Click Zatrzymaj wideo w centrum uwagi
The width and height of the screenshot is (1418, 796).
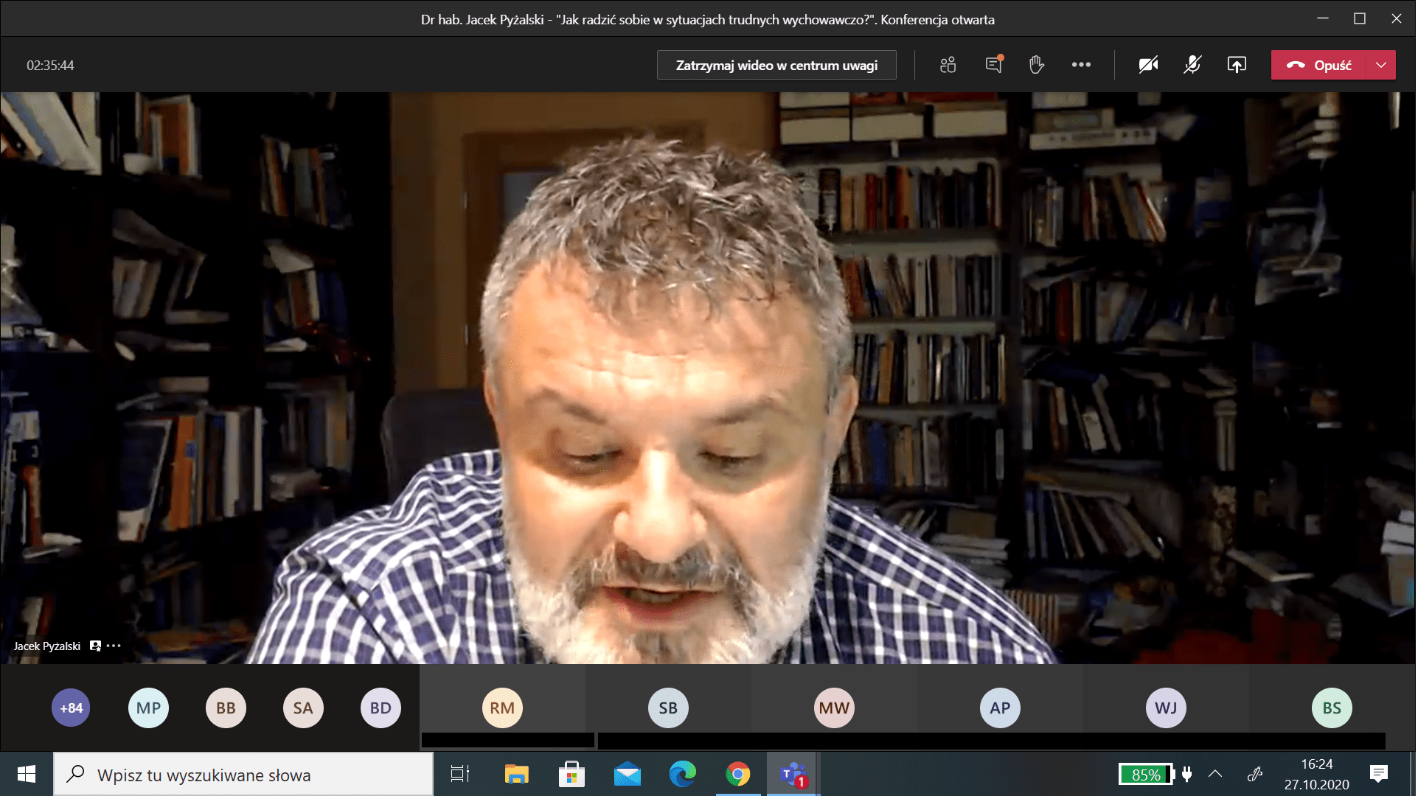776,65
